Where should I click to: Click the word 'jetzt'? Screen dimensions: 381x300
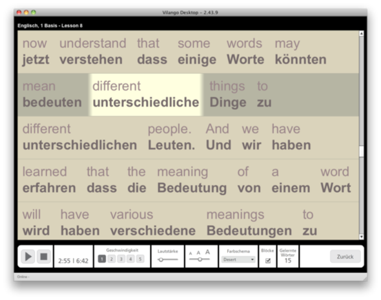click(36, 60)
